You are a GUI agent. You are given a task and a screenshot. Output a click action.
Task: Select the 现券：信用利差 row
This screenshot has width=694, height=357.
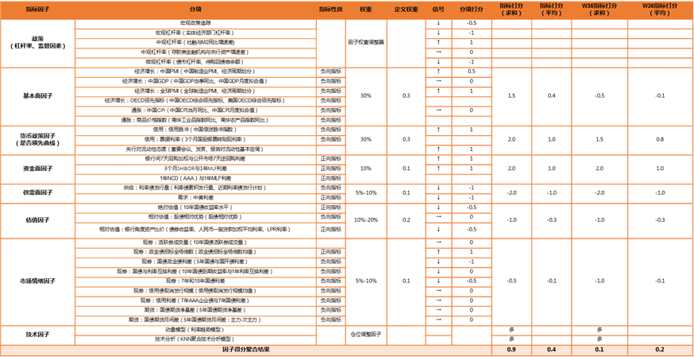pyautogui.click(x=195, y=301)
